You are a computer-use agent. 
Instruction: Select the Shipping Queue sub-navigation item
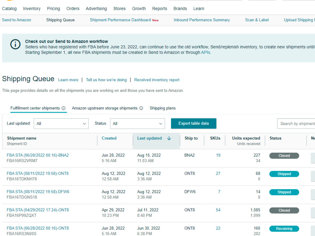point(60,20)
